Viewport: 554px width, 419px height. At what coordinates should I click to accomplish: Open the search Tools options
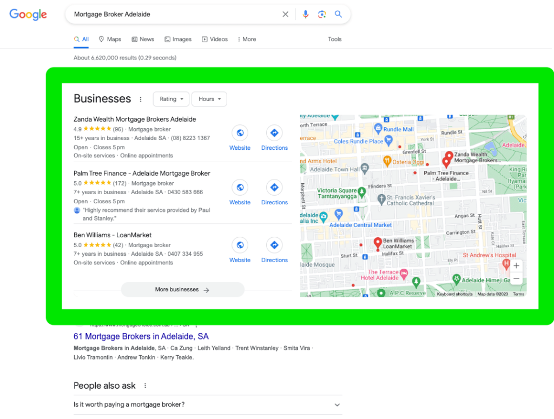[334, 39]
